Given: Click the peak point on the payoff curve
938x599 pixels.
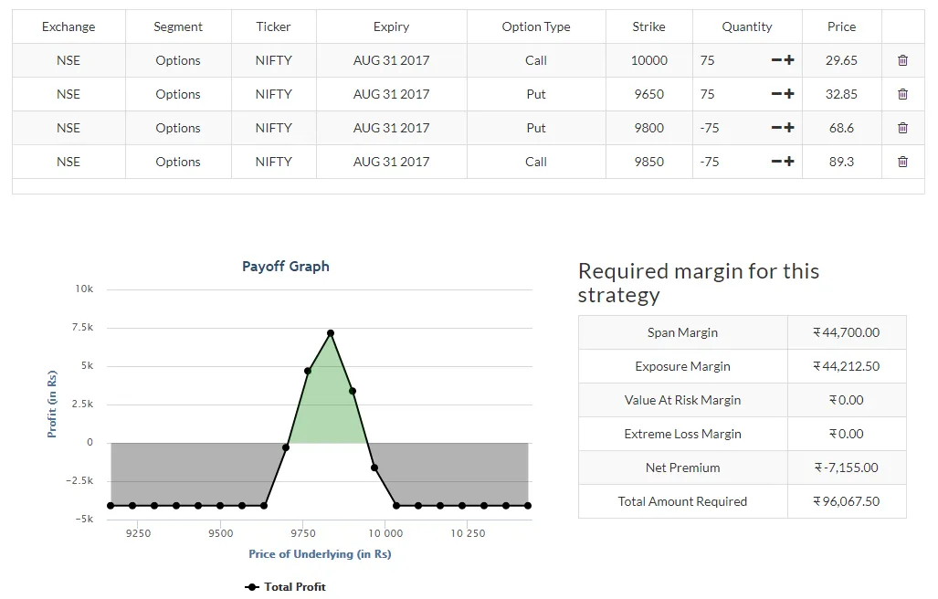Looking at the screenshot, I should click(331, 332).
